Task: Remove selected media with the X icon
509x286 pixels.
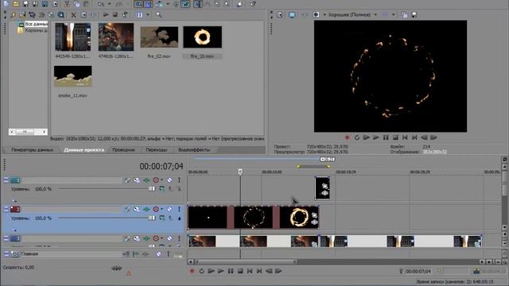Action: point(73,14)
